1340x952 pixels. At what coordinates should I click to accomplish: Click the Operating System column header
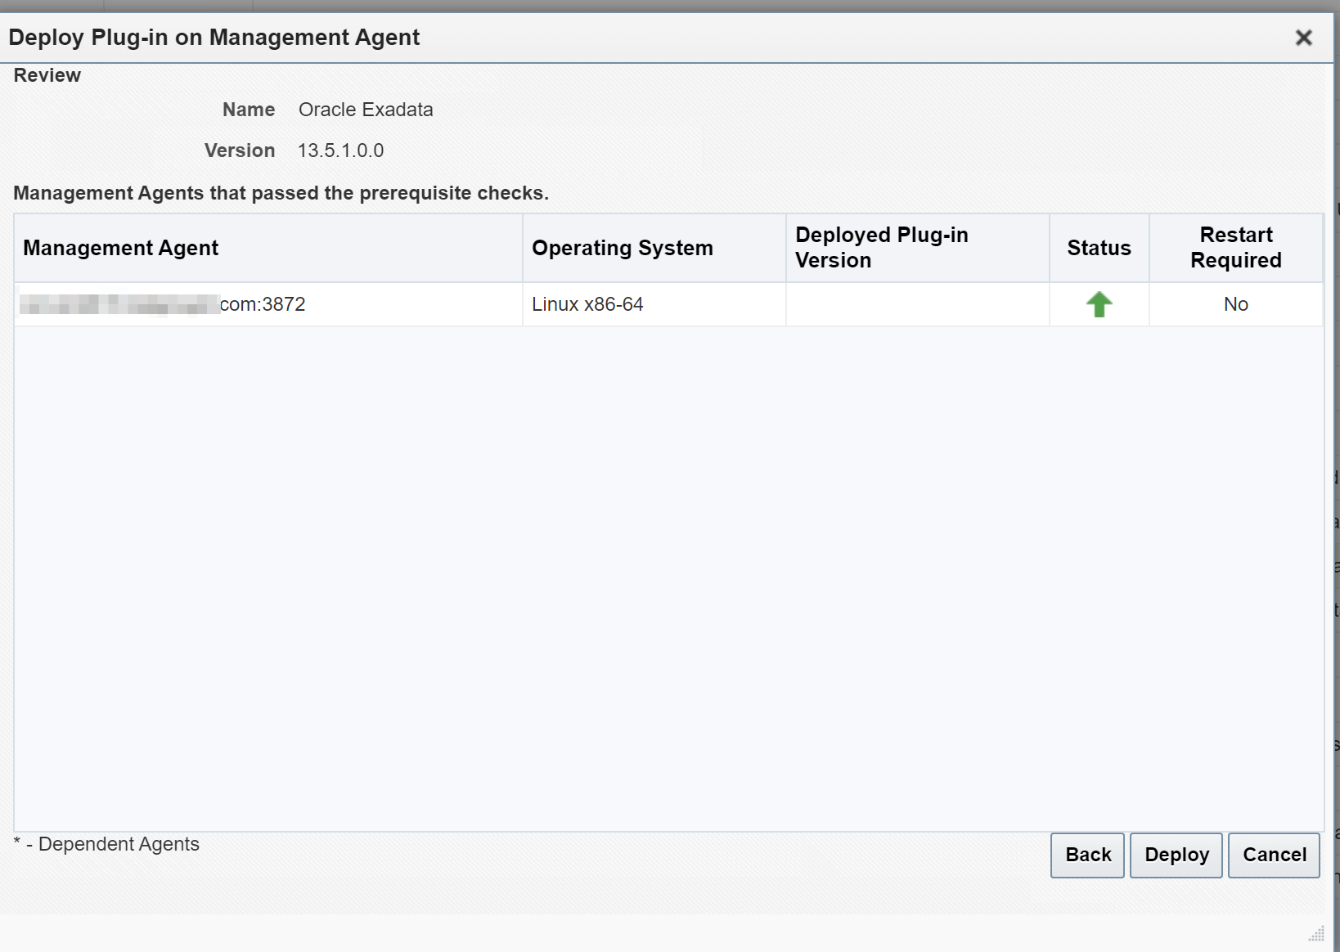(622, 248)
